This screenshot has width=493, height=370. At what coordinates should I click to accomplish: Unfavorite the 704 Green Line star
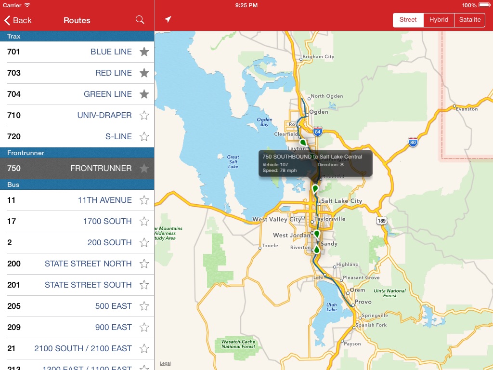pos(144,94)
